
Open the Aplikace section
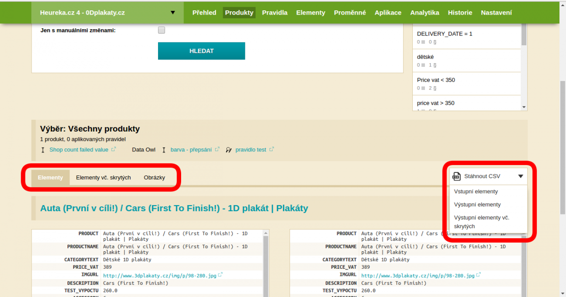click(x=388, y=13)
